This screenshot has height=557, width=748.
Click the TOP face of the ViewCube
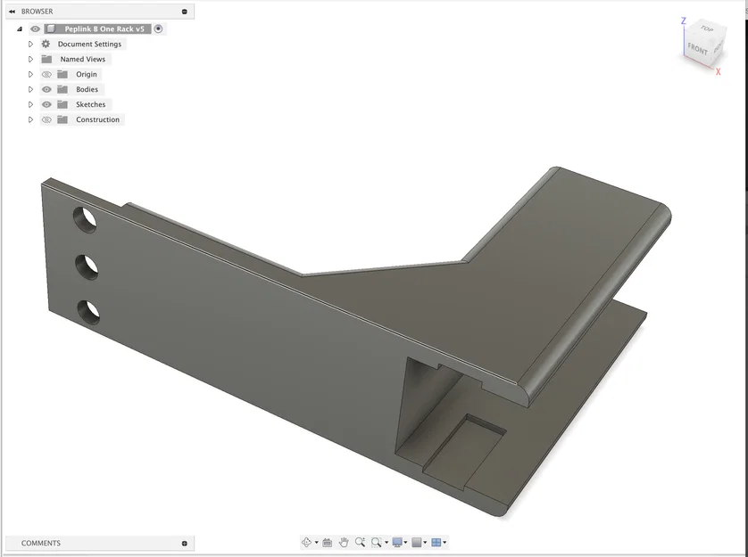pyautogui.click(x=708, y=29)
